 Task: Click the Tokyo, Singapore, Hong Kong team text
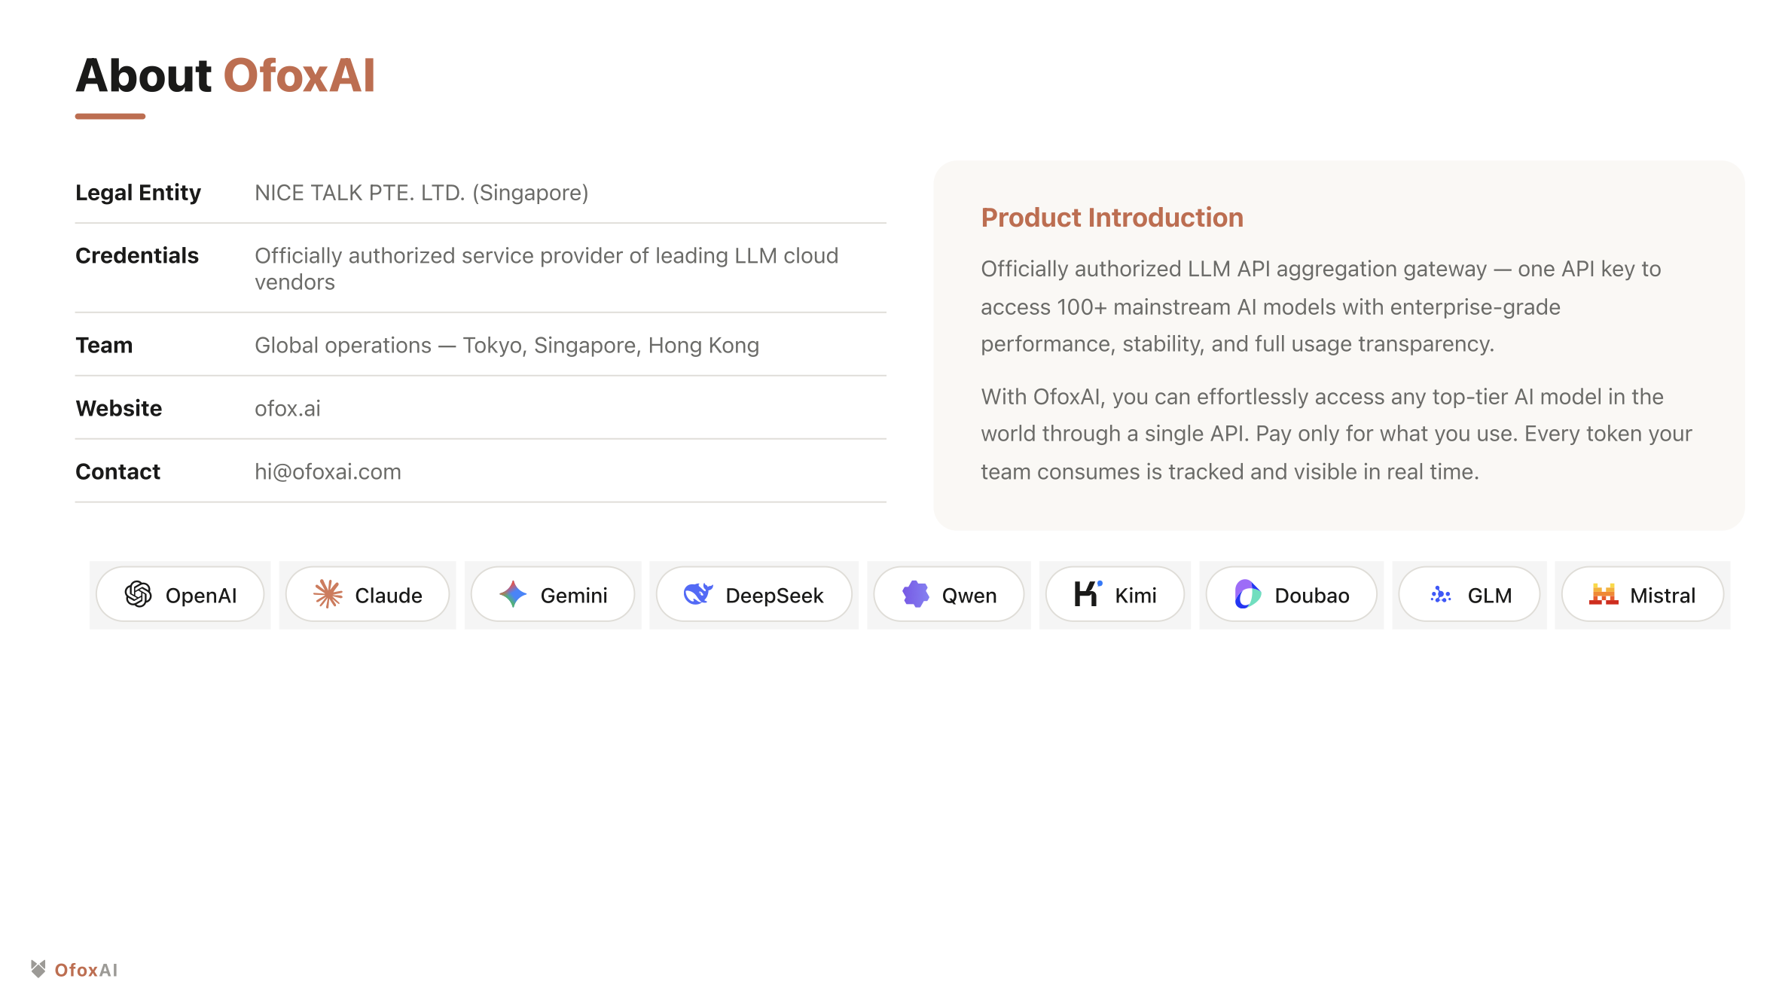[611, 346]
